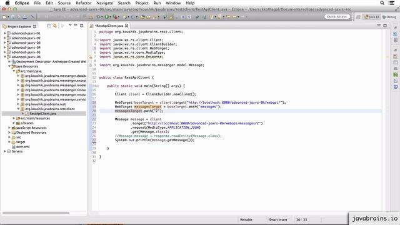Toggle Link with Editor in Project Explorer

(54, 26)
